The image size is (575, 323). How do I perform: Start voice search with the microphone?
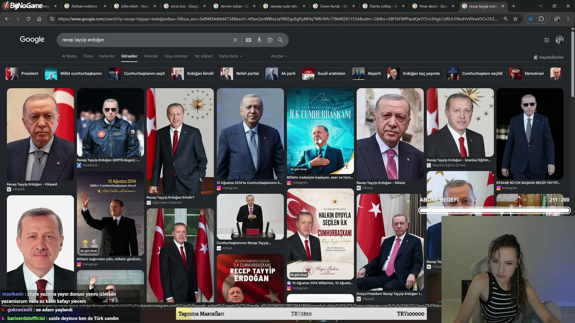pos(259,40)
